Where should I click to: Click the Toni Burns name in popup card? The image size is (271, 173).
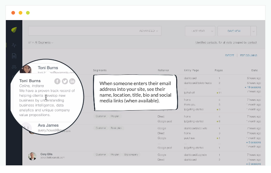coord(30,81)
